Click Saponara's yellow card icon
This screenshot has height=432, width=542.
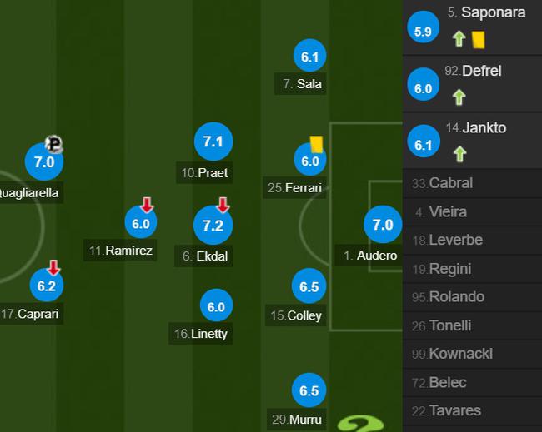479,40
